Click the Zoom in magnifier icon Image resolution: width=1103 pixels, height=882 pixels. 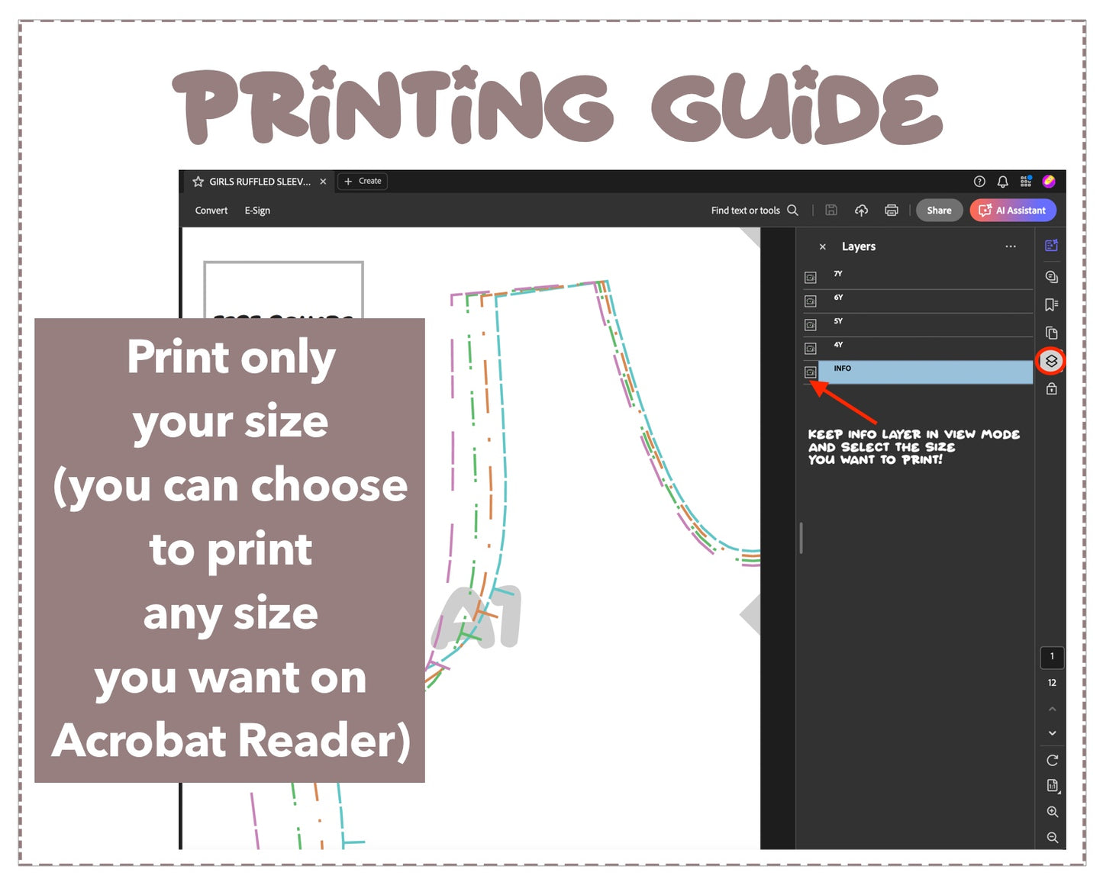tap(1052, 812)
